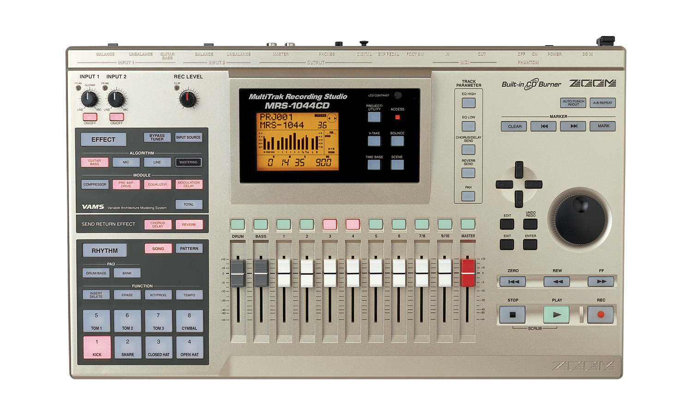Click the cursor down arrow key
The height and width of the screenshot is (415, 692).
coord(519,199)
